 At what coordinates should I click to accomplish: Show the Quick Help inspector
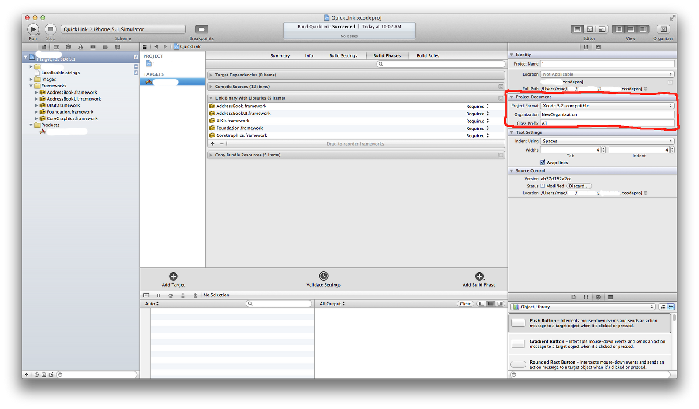coord(598,47)
